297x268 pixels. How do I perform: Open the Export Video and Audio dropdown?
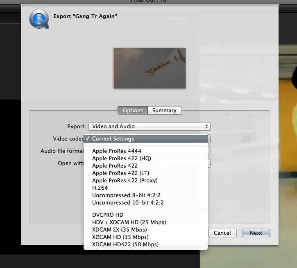(150, 126)
